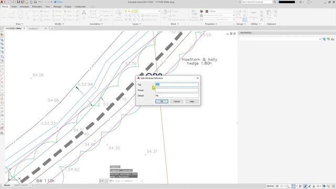Open the Insert ribbon tab
Viewport: 336px width, 189px height.
point(14,7)
